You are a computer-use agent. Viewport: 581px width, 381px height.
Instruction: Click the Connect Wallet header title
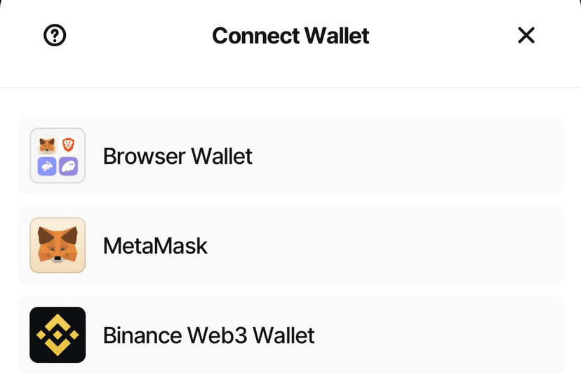coord(290,35)
